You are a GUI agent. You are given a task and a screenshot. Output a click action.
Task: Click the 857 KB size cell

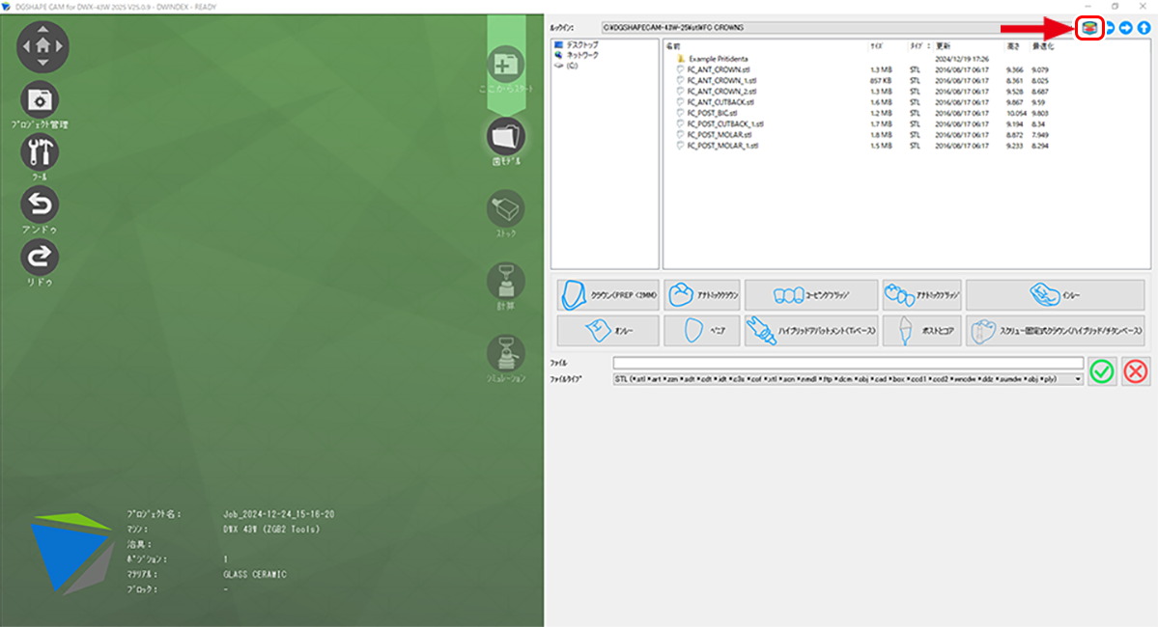[x=880, y=80]
